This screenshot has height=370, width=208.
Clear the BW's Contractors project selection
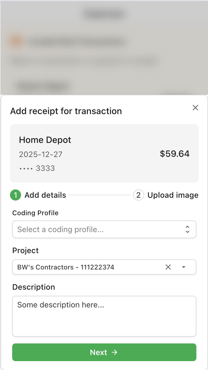click(x=168, y=267)
